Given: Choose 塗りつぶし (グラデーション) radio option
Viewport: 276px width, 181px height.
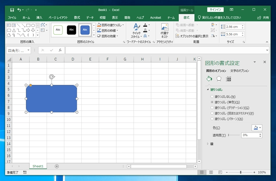Looking at the screenshot, I should click(212, 108).
